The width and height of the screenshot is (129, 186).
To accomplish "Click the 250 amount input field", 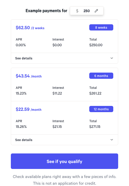I will pos(87,11).
